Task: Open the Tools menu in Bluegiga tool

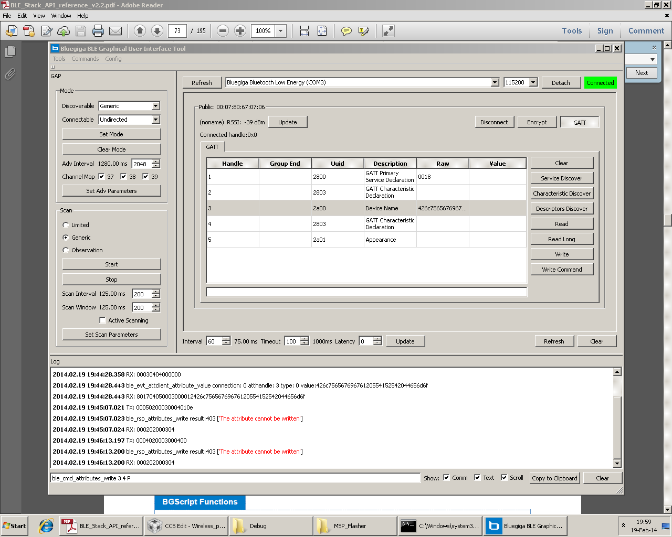Action: click(59, 59)
